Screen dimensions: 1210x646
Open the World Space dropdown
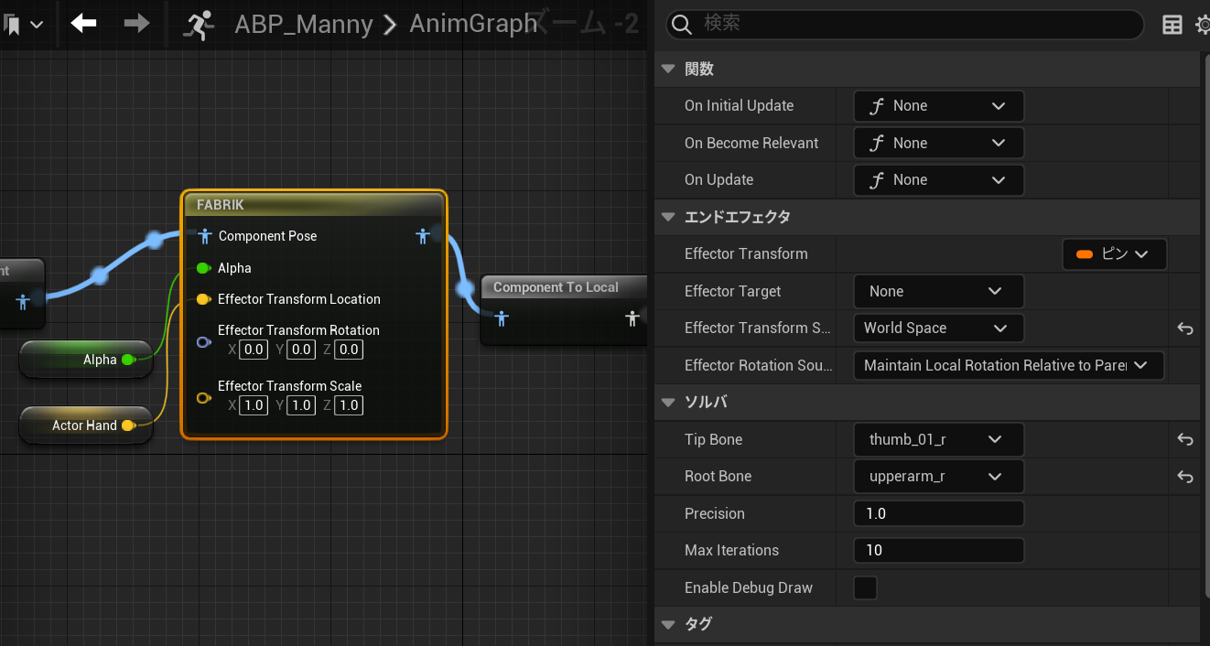(x=938, y=328)
